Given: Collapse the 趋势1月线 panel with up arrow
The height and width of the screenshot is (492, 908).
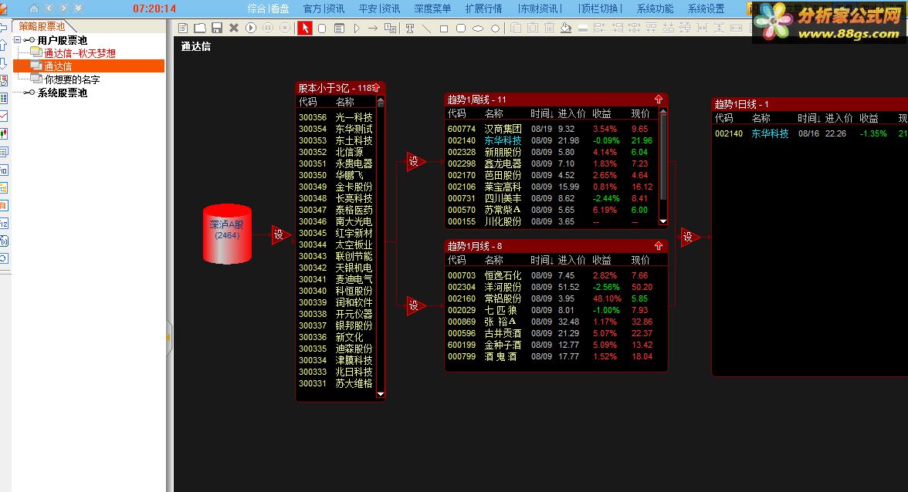Looking at the screenshot, I should (x=659, y=246).
